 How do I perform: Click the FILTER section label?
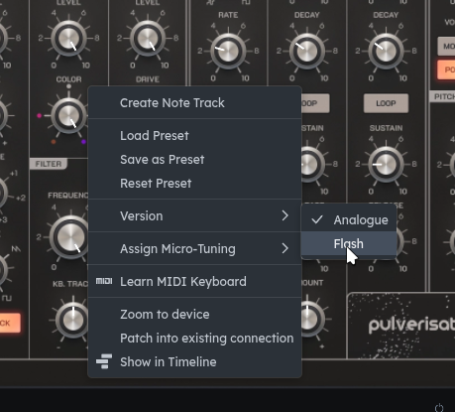pos(49,164)
